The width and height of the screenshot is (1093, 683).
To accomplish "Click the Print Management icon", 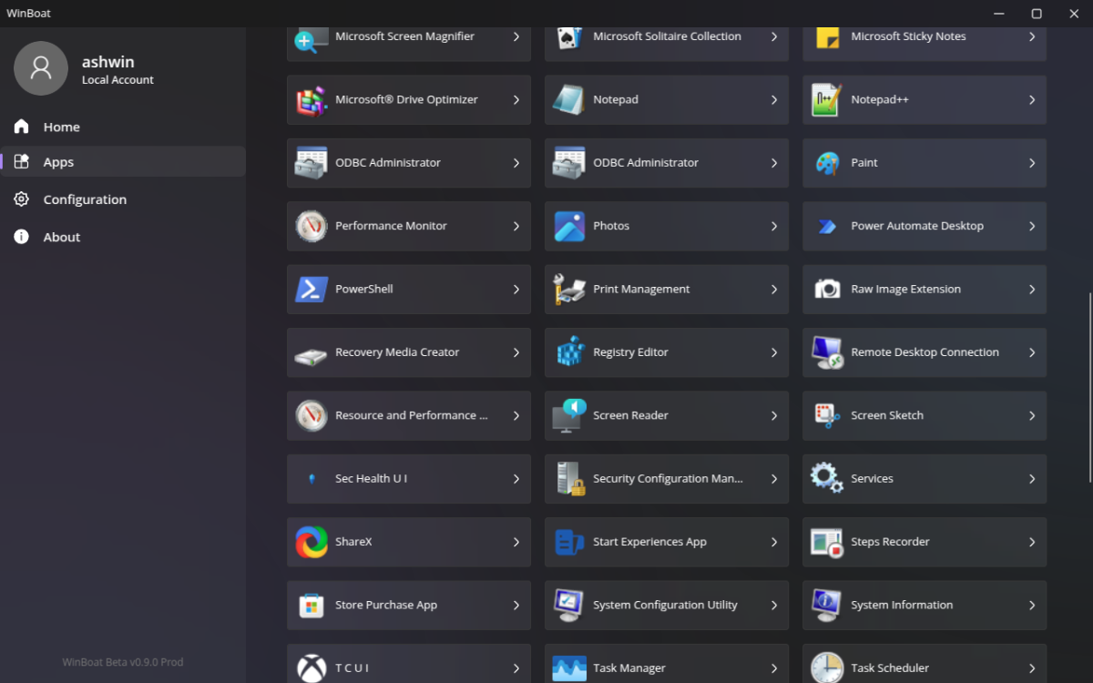I will tap(569, 289).
